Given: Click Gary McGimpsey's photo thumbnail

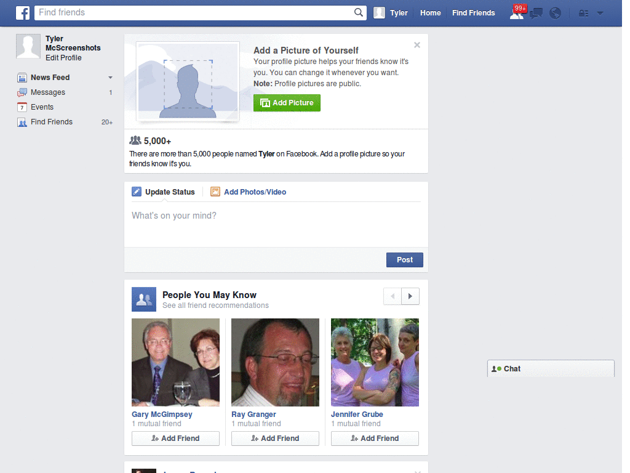Looking at the screenshot, I should coord(175,362).
